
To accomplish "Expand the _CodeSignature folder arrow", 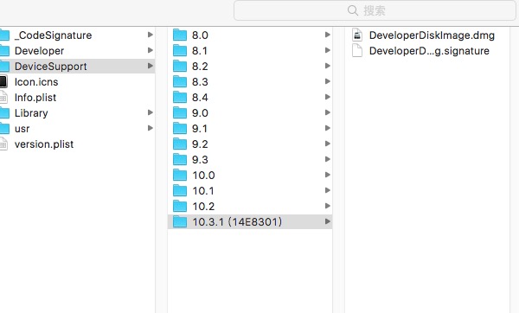I will pyautogui.click(x=151, y=35).
